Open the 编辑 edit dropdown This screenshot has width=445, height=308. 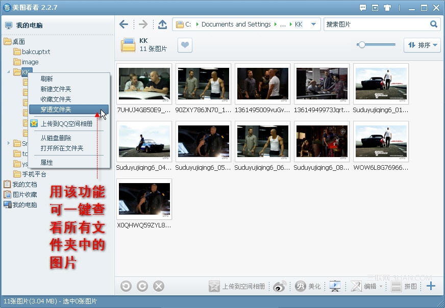coord(366,287)
